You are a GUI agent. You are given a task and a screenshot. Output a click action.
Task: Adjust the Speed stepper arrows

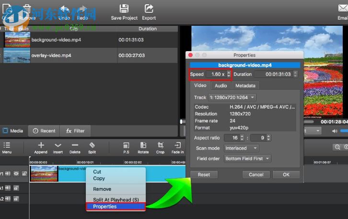click(229, 74)
